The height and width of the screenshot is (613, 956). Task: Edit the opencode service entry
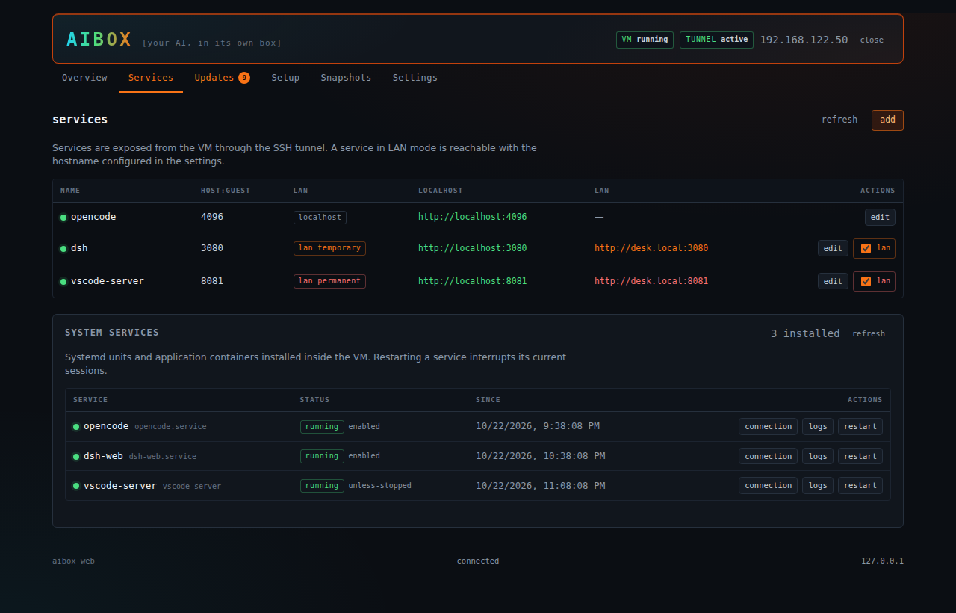point(880,217)
